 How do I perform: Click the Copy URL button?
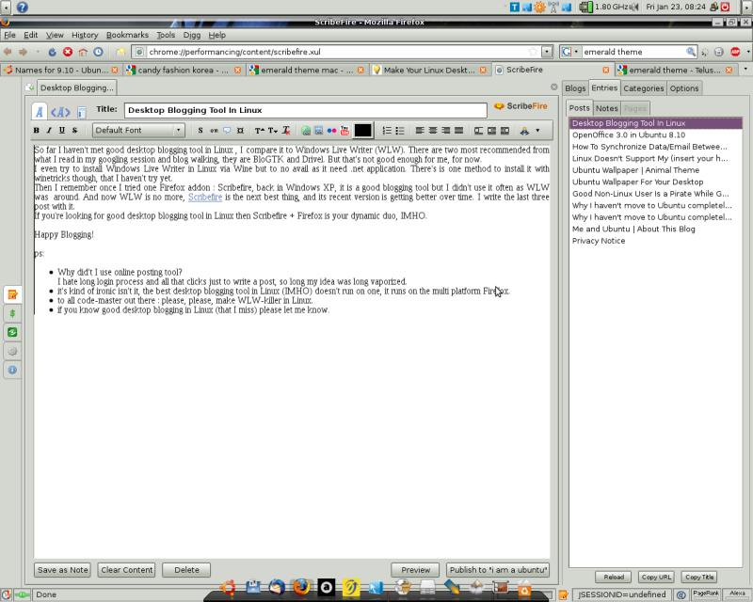tap(656, 577)
